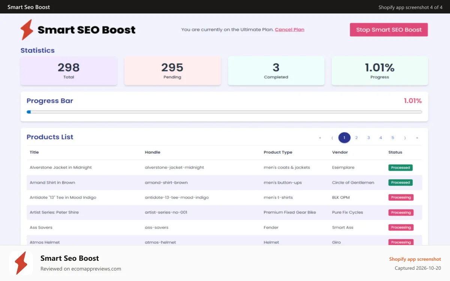Screen dimensions: 450x281
Task: Click vendor Esemplare
Action: click(x=343, y=167)
